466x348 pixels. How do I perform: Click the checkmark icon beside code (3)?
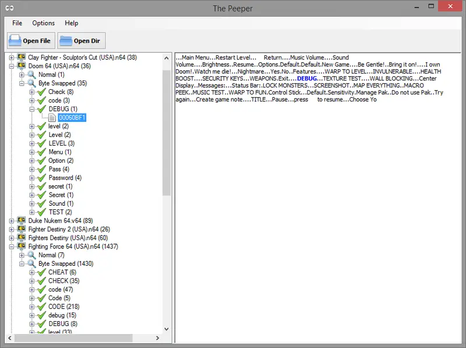[x=41, y=100]
